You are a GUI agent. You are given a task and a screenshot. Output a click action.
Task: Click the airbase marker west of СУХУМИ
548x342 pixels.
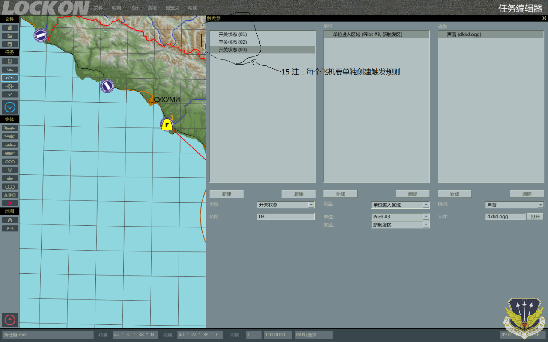107,86
